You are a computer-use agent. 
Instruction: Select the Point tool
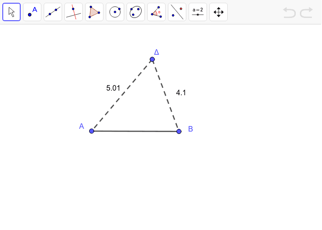point(32,12)
